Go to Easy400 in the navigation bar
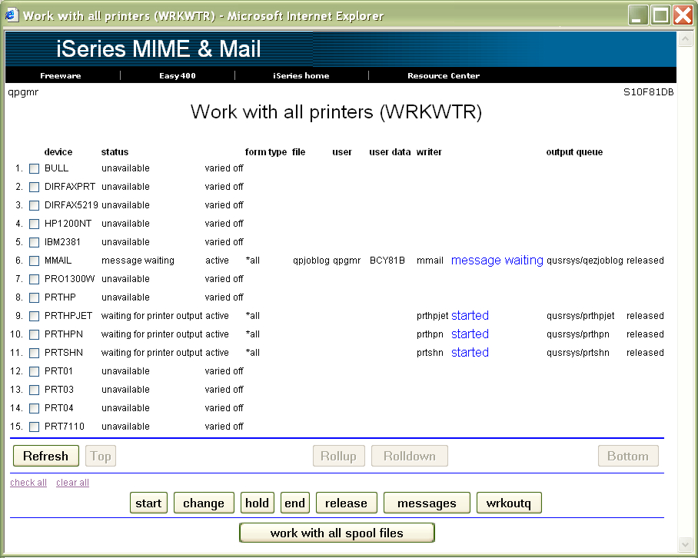The width and height of the screenshot is (698, 558). (x=177, y=75)
